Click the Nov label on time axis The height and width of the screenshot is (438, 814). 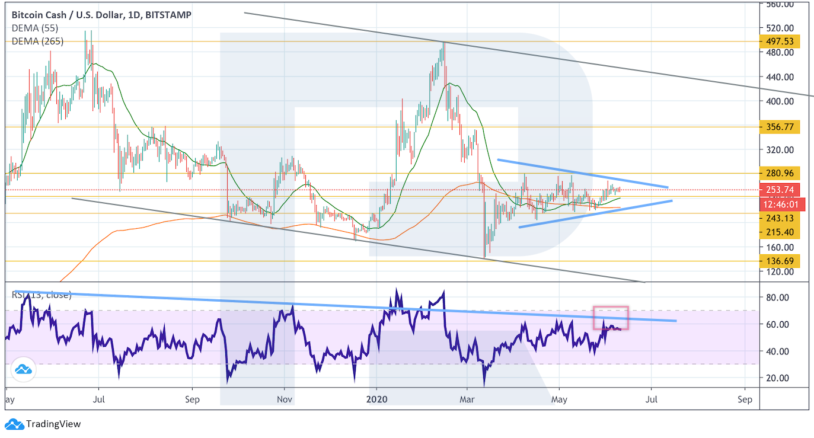pyautogui.click(x=285, y=399)
